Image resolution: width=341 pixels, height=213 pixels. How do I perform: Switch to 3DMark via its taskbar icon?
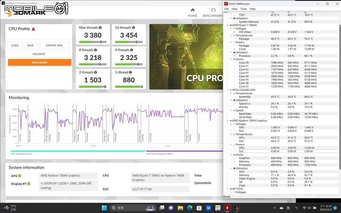coord(237,208)
